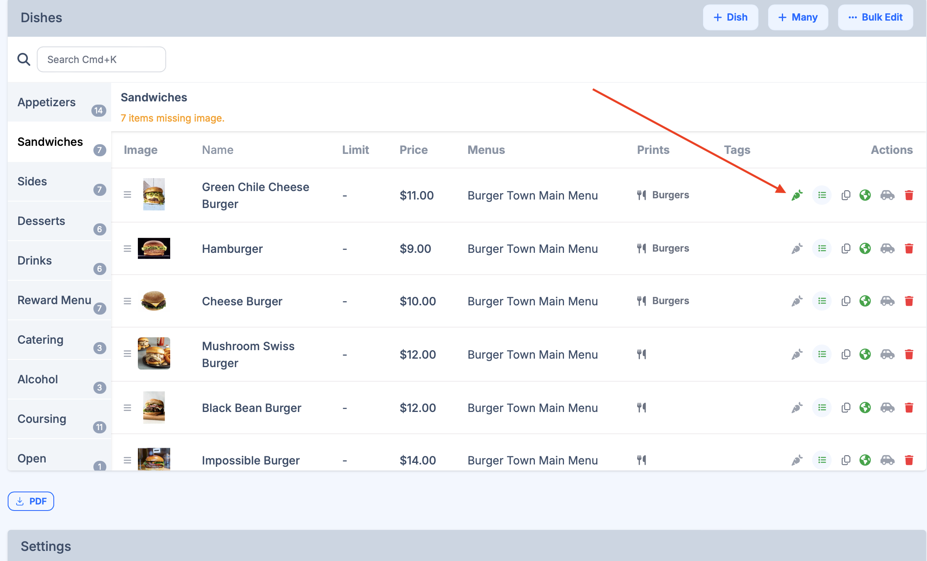This screenshot has height=561, width=927.
Task: Toggle the globe icon for Mushroom Swiss Burger
Action: 865,354
